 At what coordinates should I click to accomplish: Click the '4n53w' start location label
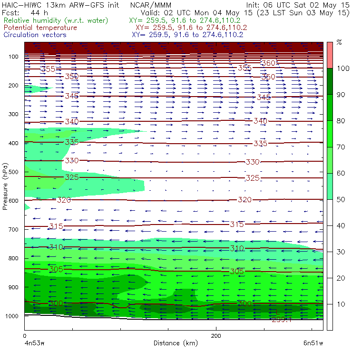(x=34, y=343)
